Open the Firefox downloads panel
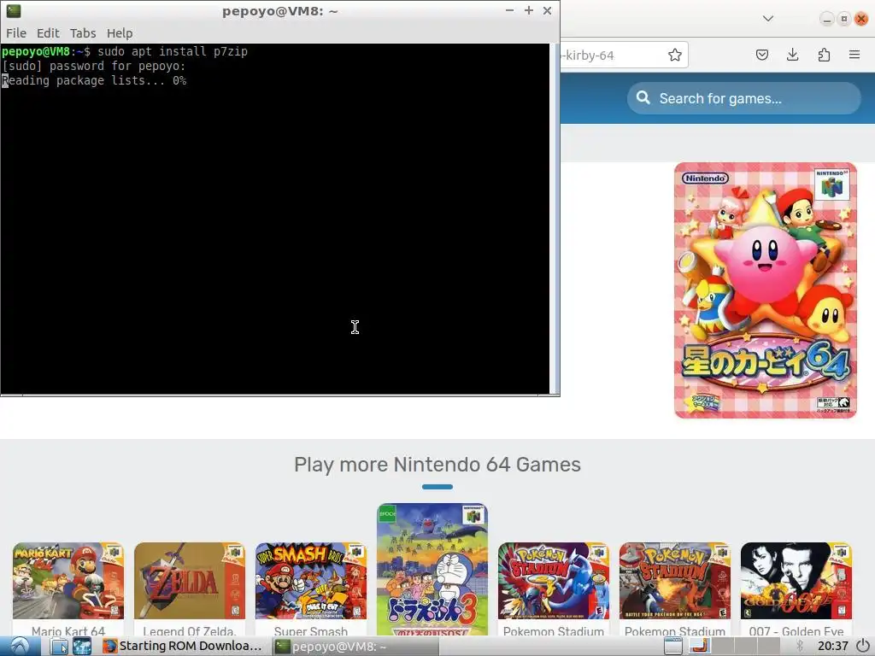The height and width of the screenshot is (656, 875). click(x=792, y=55)
